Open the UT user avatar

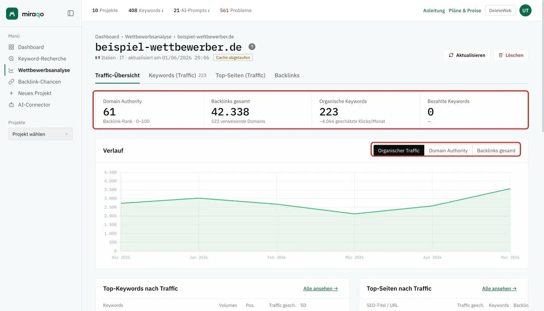tap(525, 11)
